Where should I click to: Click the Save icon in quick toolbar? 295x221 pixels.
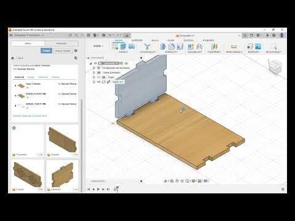coord(104,36)
